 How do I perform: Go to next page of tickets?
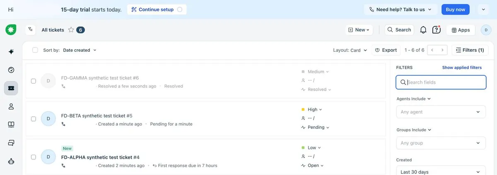(442, 50)
